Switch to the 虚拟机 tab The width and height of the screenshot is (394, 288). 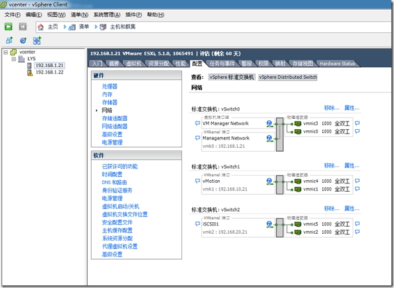coord(134,63)
